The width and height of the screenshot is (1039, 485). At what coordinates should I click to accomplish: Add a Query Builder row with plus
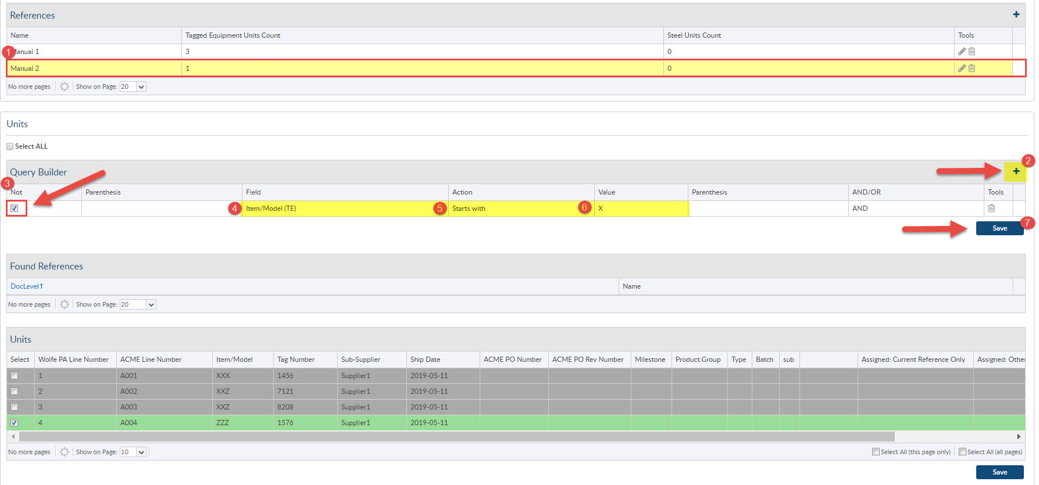1016,171
